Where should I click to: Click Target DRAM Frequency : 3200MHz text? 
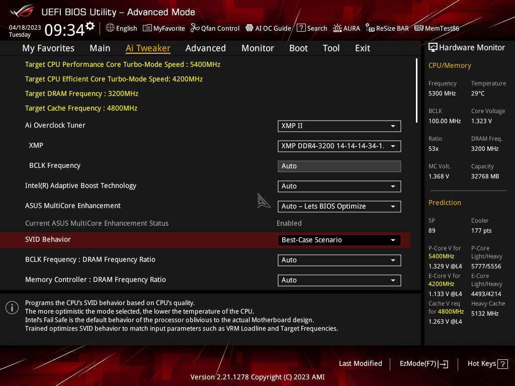pos(81,94)
